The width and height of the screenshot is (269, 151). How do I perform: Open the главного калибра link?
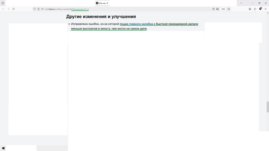pyautogui.click(x=141, y=24)
